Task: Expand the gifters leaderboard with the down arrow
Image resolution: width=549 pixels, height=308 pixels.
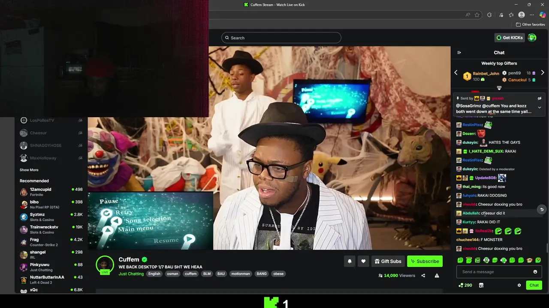Action: coord(499,88)
